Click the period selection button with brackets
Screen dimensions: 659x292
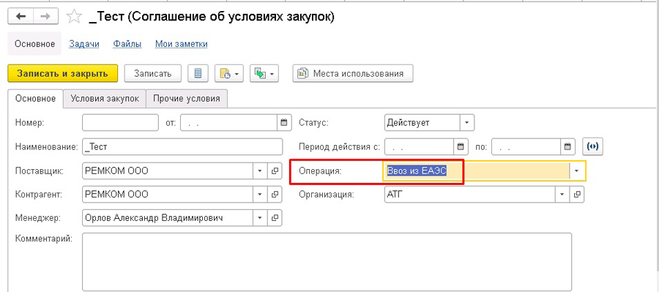(592, 146)
